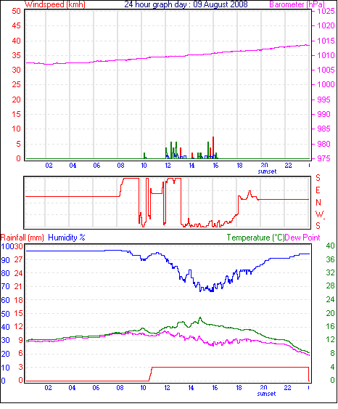This screenshot has width=338, height=409.
Task: Select the Humidity % legend label
Action: point(67,238)
